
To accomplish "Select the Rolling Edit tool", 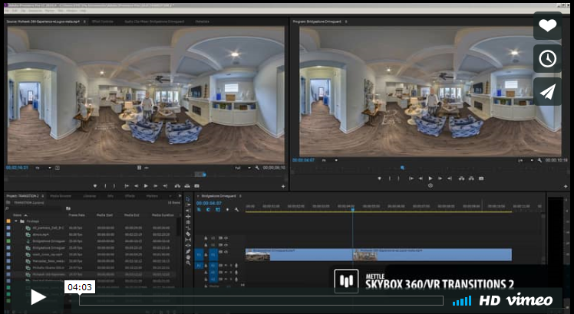I will click(x=188, y=222).
